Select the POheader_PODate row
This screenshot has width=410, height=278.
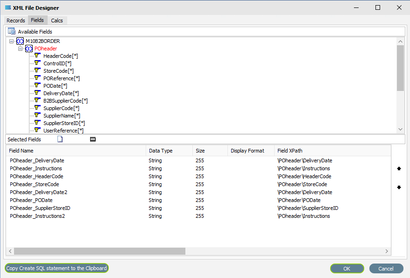tap(198, 200)
